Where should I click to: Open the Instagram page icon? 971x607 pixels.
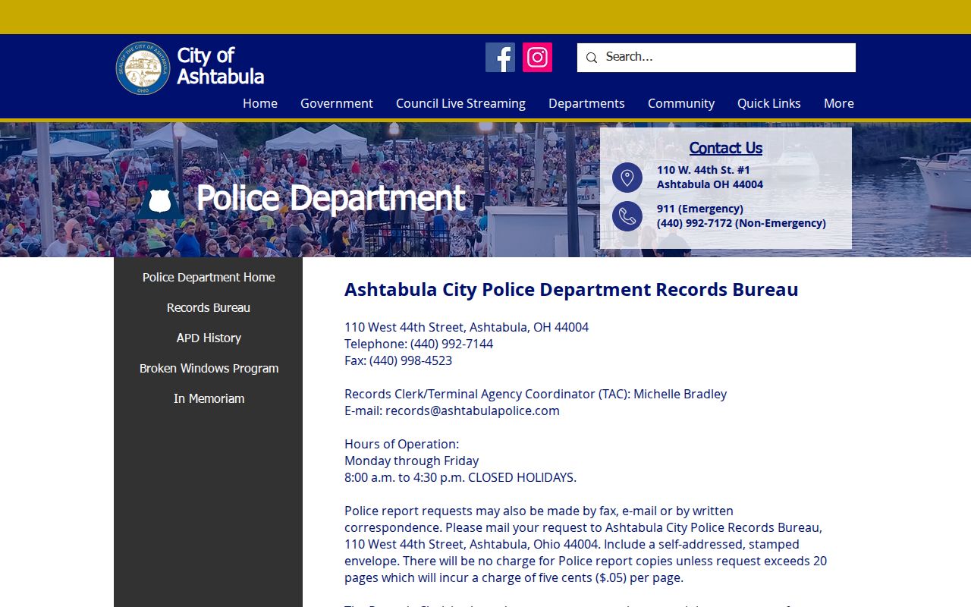[x=537, y=58]
